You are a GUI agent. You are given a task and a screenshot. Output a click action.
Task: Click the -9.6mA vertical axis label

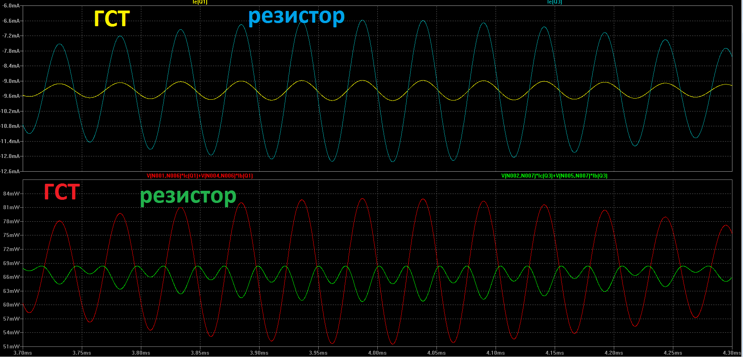pyautogui.click(x=10, y=96)
